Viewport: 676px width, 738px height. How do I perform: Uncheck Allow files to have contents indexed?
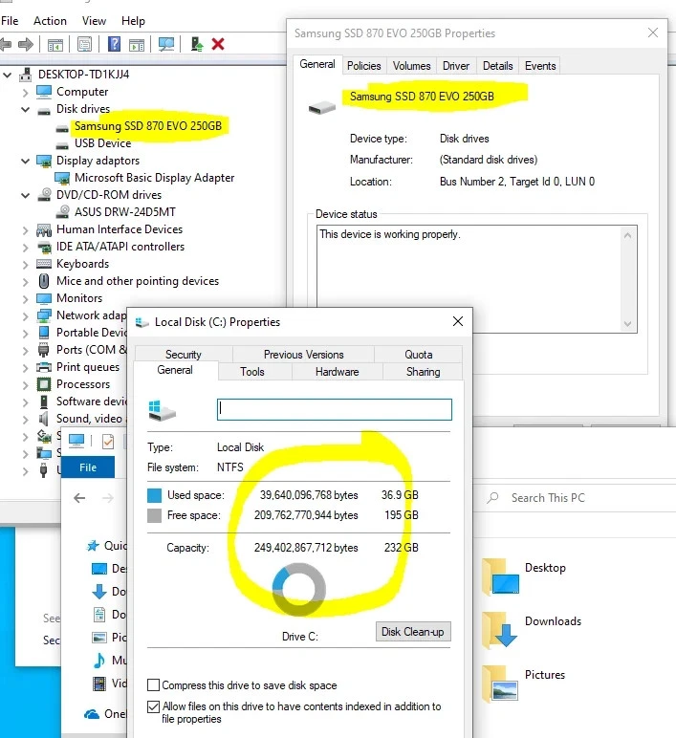154,706
